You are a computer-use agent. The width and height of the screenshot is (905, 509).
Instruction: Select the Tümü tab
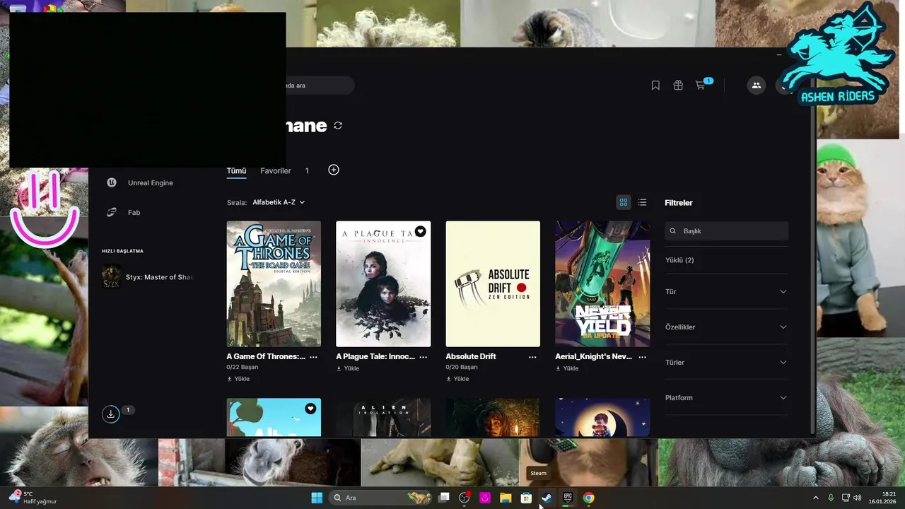tap(236, 171)
